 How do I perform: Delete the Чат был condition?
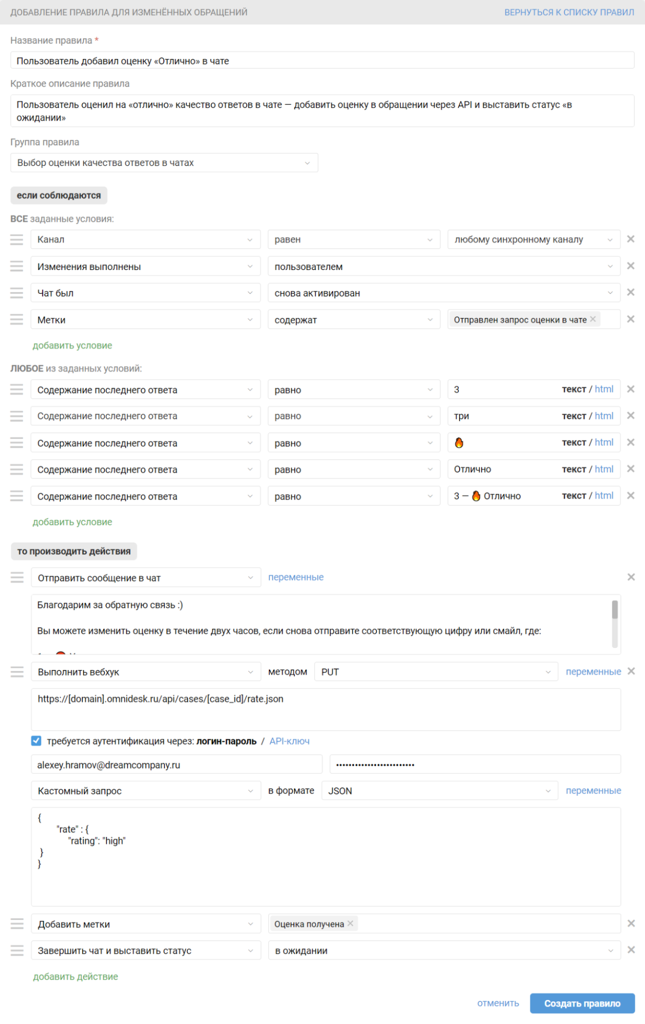[x=631, y=292]
